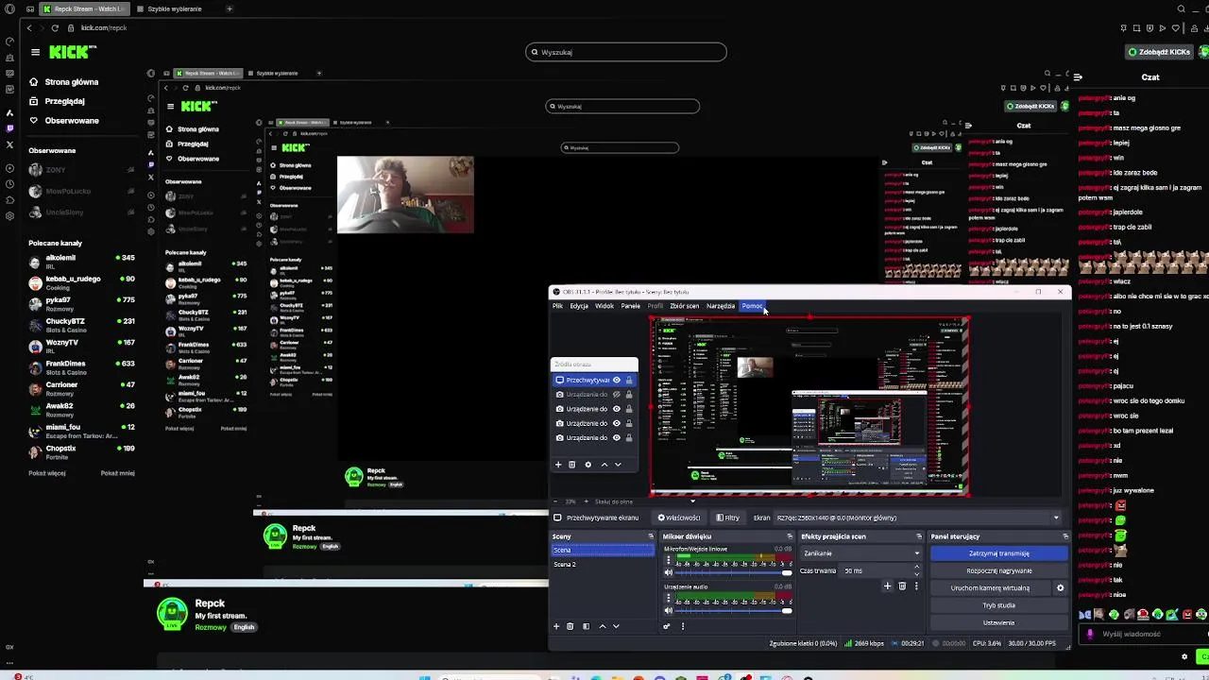
Task: Click Zatrzymaj transmisję to stop streaming
Action: pos(998,553)
